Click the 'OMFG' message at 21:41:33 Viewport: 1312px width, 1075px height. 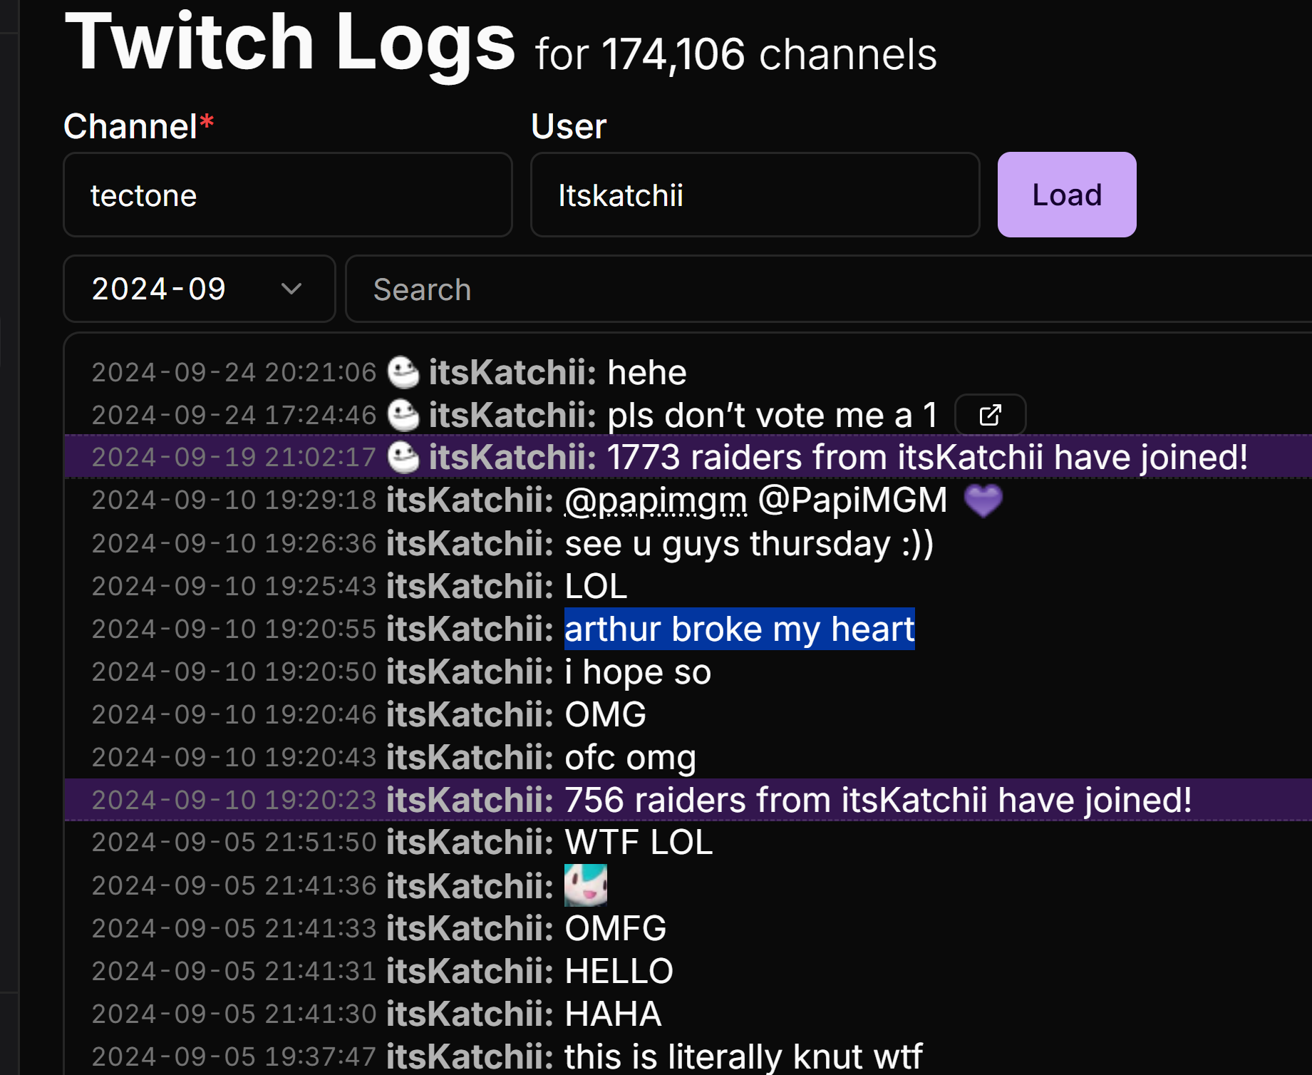pyautogui.click(x=616, y=928)
